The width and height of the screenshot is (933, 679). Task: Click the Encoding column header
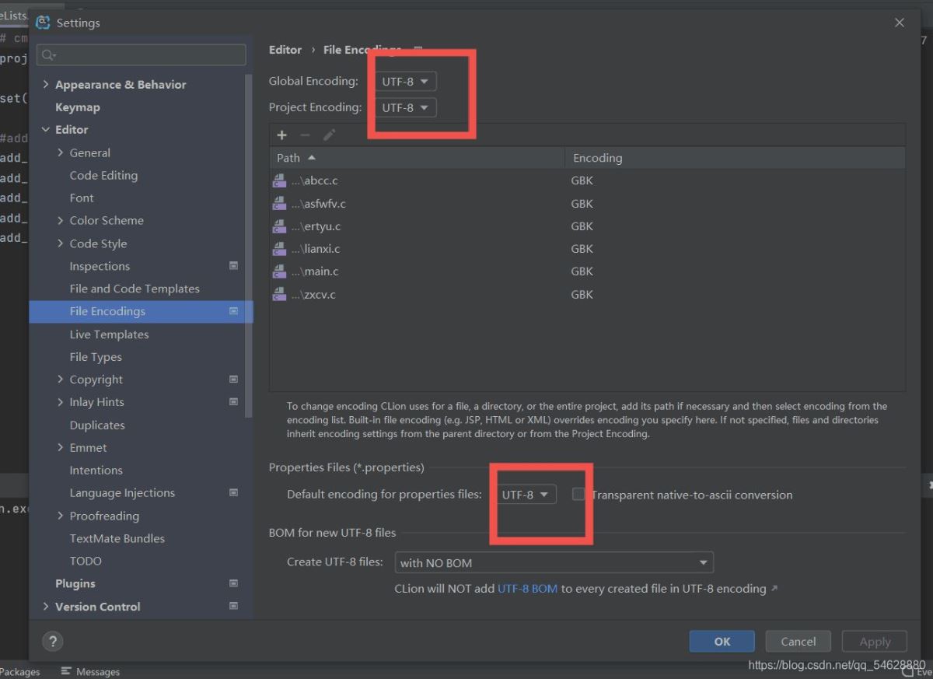[x=735, y=158]
